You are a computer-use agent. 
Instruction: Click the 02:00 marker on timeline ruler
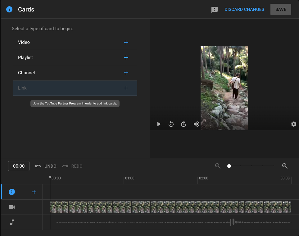(x=203, y=178)
